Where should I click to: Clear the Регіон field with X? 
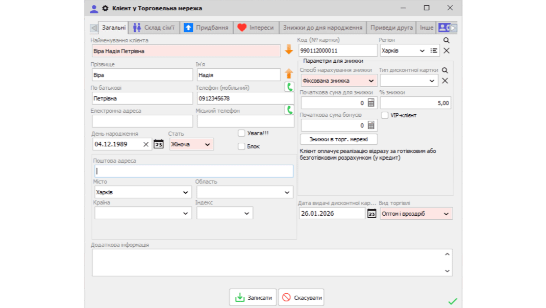point(446,51)
